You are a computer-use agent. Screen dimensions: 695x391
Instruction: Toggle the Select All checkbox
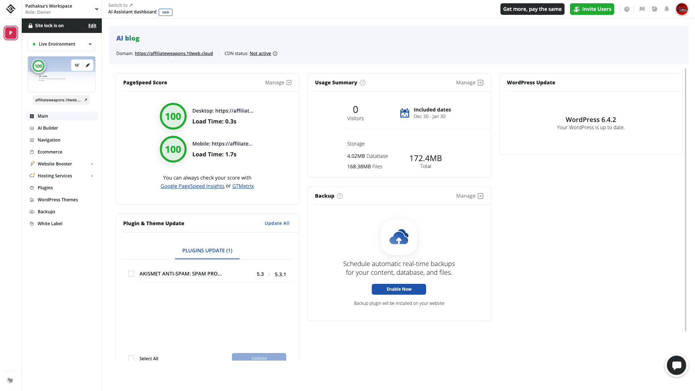tap(131, 358)
